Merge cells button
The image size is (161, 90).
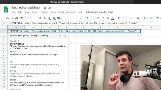click(x=129, y=18)
